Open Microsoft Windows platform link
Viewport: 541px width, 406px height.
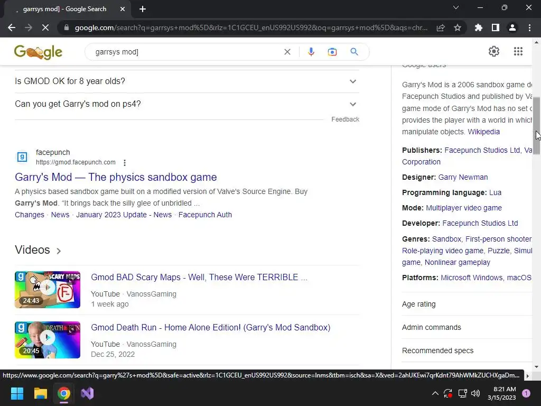click(471, 278)
